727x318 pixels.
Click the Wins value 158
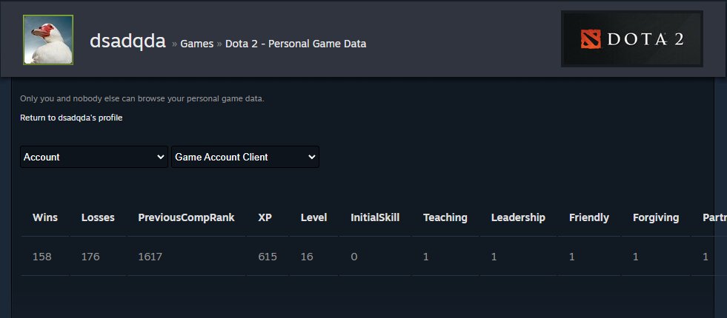(42, 257)
